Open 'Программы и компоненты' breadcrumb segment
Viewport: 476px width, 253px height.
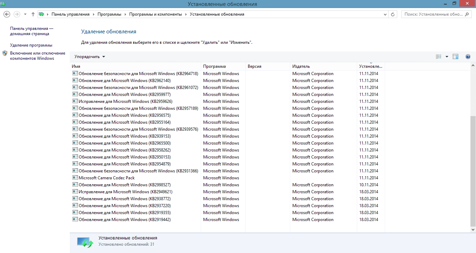pyautogui.click(x=155, y=14)
